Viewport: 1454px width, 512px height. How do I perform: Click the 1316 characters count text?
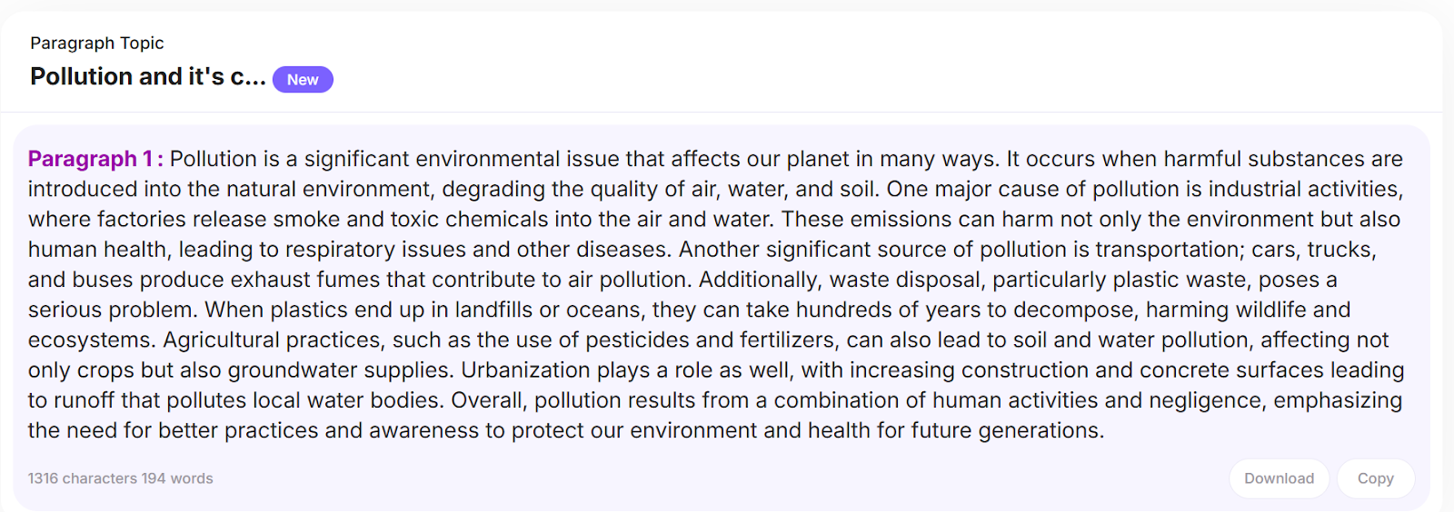coord(83,478)
